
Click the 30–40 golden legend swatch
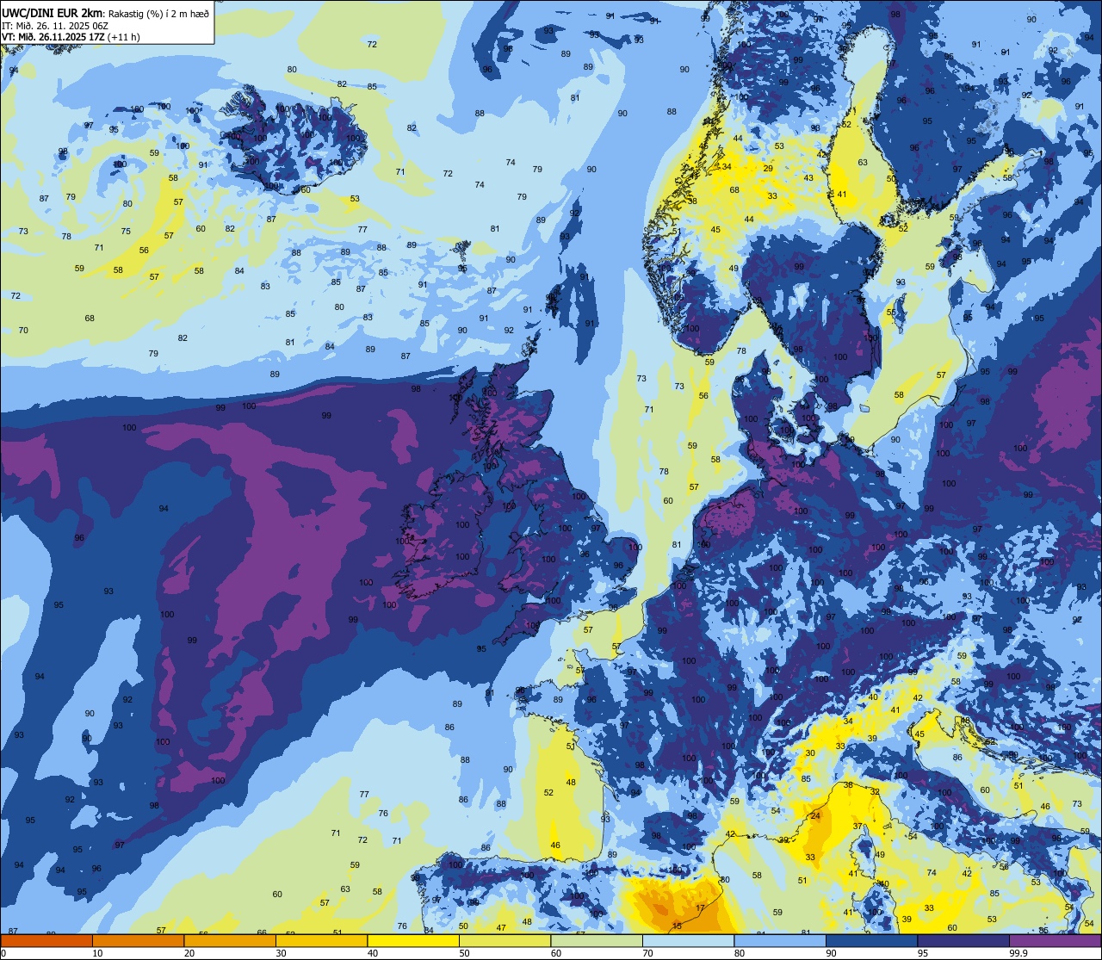point(321,941)
